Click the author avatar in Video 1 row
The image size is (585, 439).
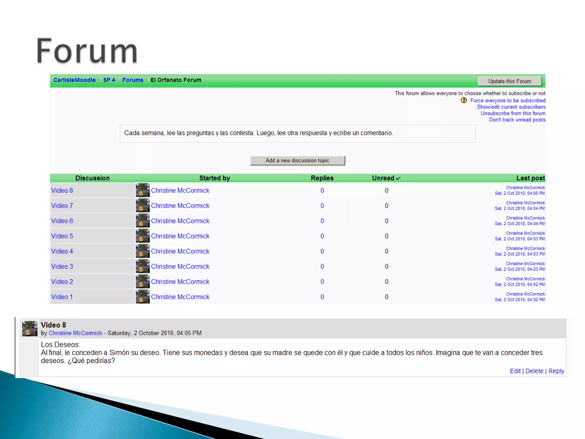click(x=143, y=297)
